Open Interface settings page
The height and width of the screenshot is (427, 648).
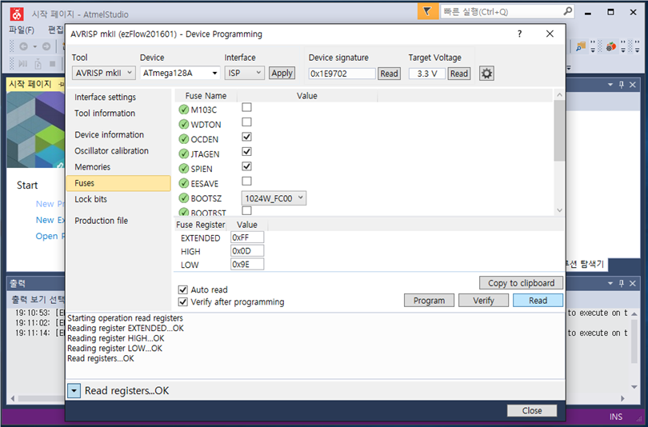coord(105,97)
